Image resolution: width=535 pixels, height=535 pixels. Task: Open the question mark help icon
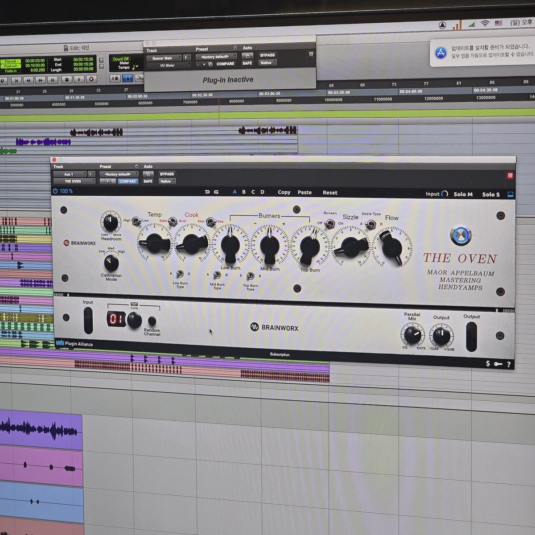(509, 365)
